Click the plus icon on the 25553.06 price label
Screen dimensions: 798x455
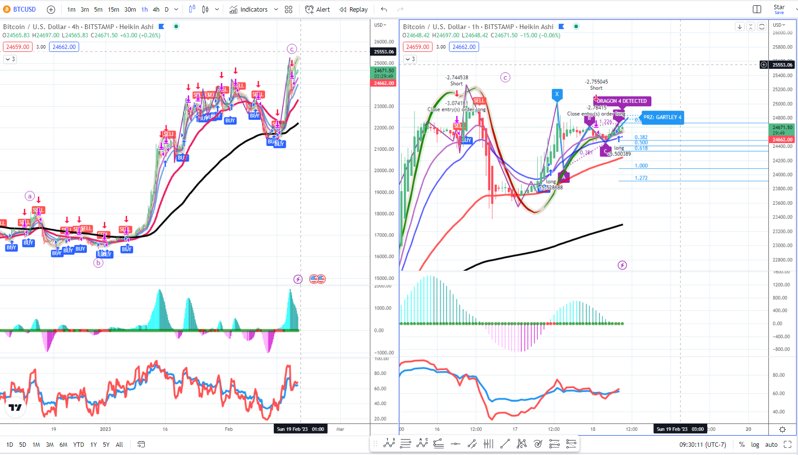pos(764,65)
